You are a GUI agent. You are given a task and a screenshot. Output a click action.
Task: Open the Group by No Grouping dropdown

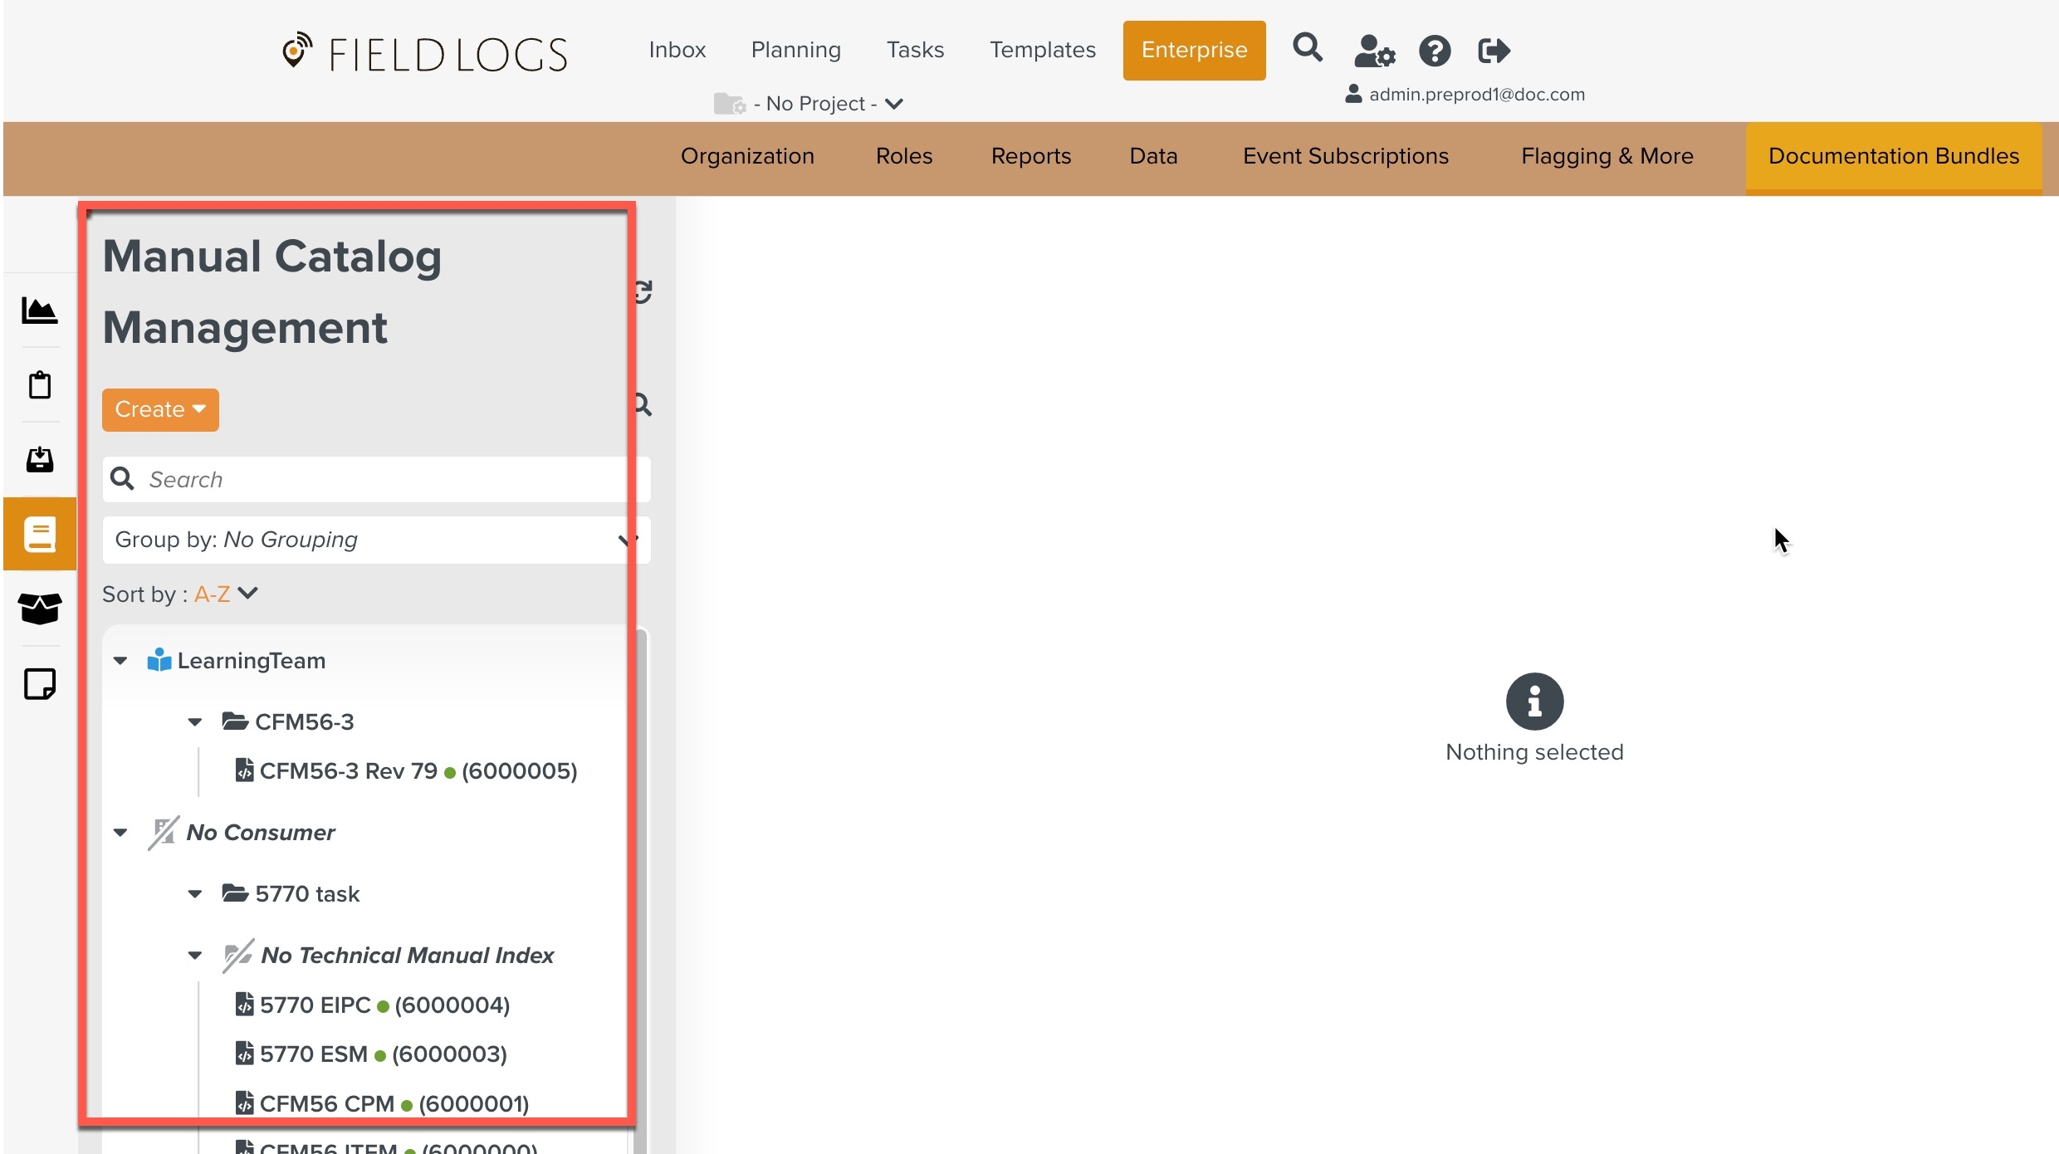(x=376, y=540)
